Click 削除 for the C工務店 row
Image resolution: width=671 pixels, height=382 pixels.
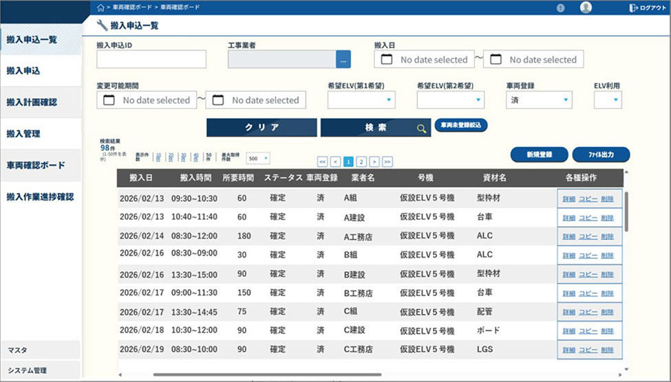pyautogui.click(x=607, y=350)
